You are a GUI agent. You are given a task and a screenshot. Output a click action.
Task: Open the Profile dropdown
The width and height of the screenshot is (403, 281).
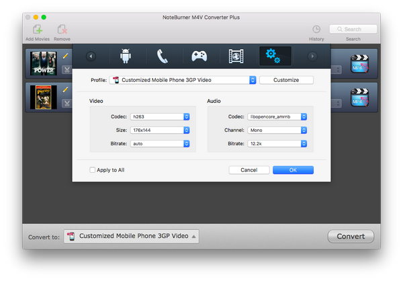click(x=183, y=80)
